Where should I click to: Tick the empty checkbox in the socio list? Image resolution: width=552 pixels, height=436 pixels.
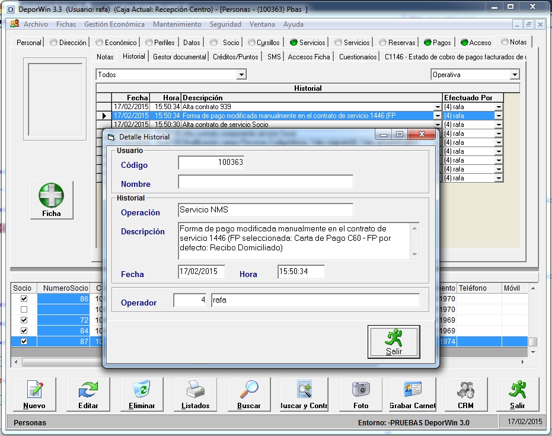[24, 309]
